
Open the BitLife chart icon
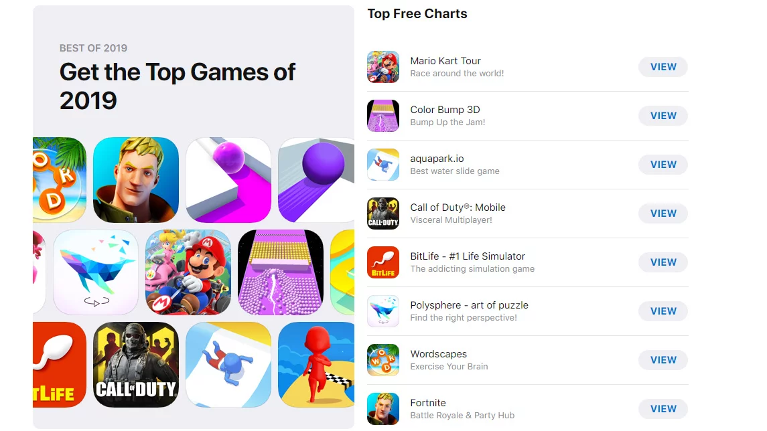pos(383,262)
